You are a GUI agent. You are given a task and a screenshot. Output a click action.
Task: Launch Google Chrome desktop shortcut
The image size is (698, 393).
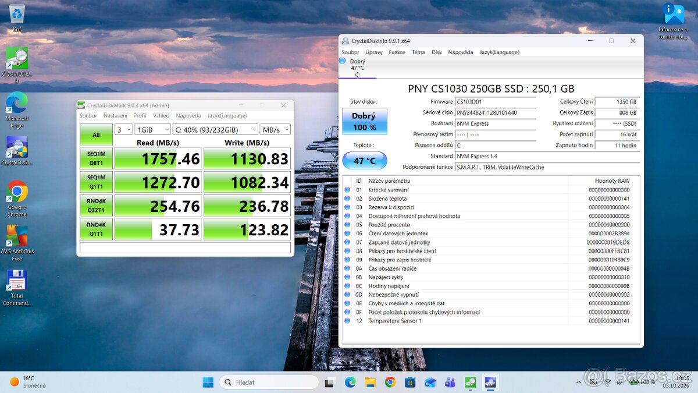(x=17, y=199)
